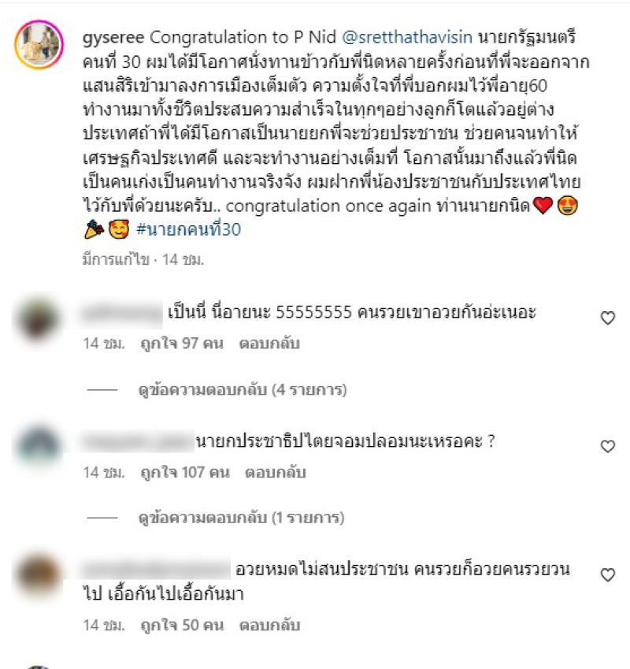Like the comment starting with อวยหมดไม่สนประชาชน
The height and width of the screenshot is (669, 630).
(608, 574)
